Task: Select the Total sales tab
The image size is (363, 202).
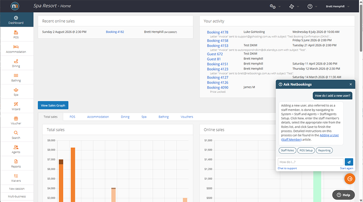Action: click(x=50, y=117)
